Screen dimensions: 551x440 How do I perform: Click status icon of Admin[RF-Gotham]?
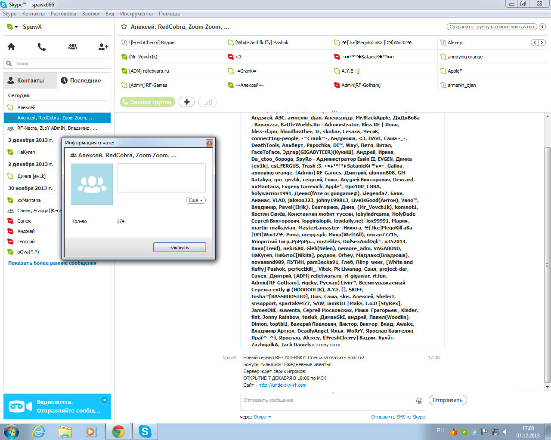337,85
